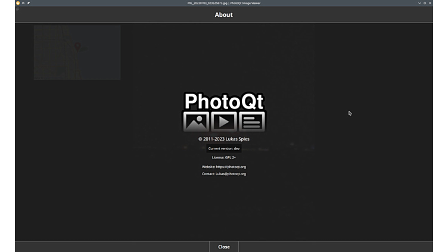The width and height of the screenshot is (448, 252).
Task: Click the Close button at the bottom
Action: coord(224,247)
